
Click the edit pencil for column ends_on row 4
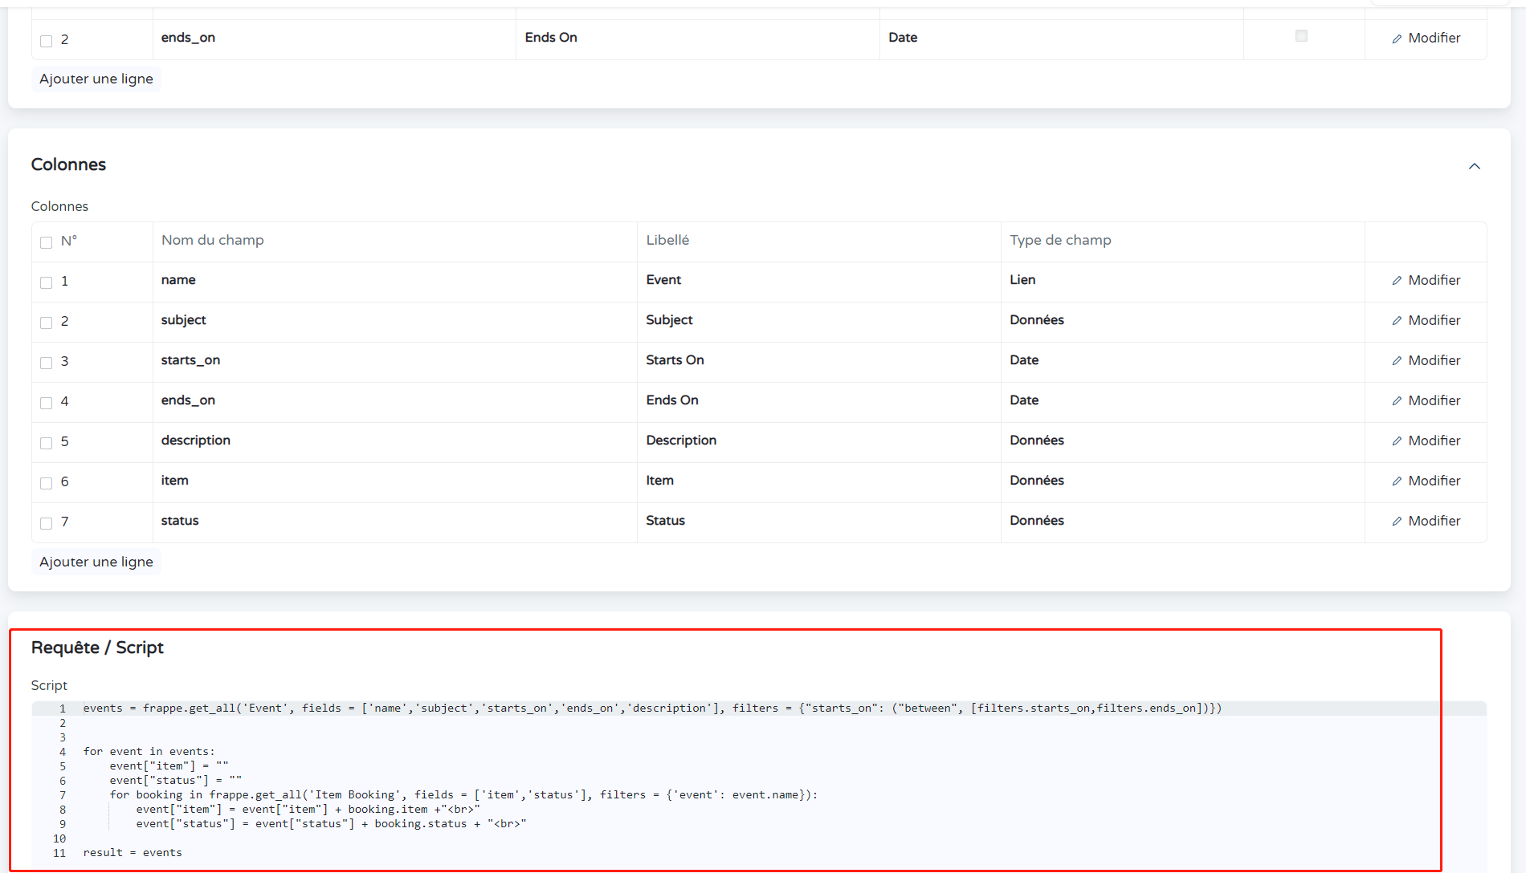point(1397,401)
